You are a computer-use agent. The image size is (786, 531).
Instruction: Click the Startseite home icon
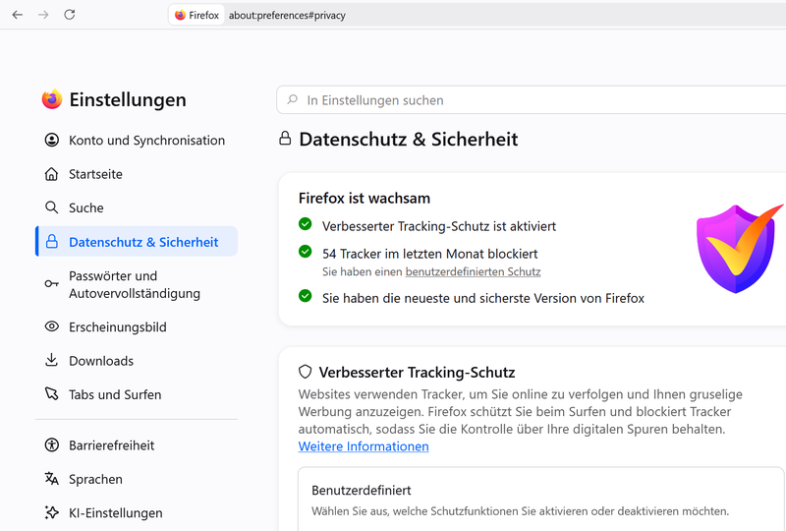click(x=52, y=174)
